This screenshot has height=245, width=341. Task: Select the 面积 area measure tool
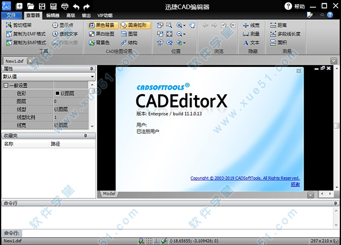278,43
